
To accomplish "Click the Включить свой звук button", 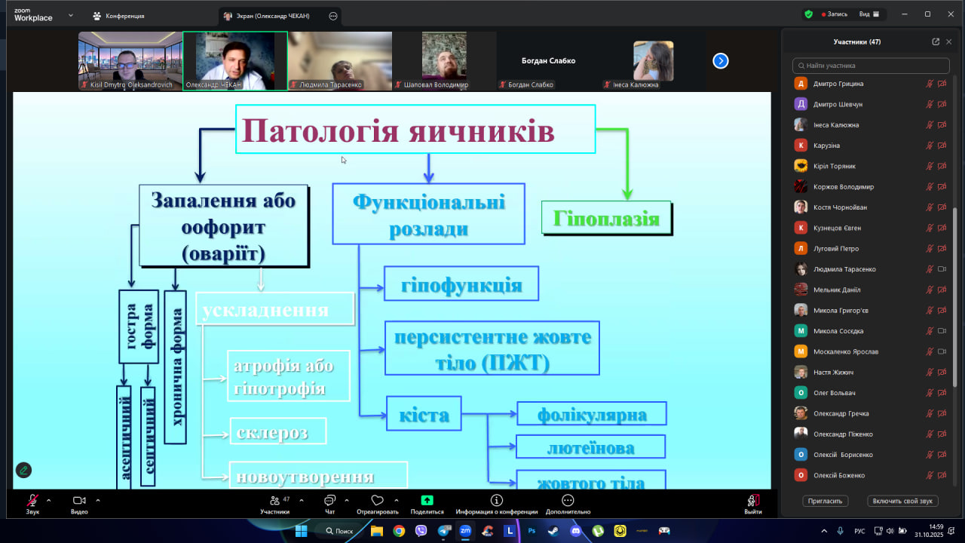I will tap(902, 501).
